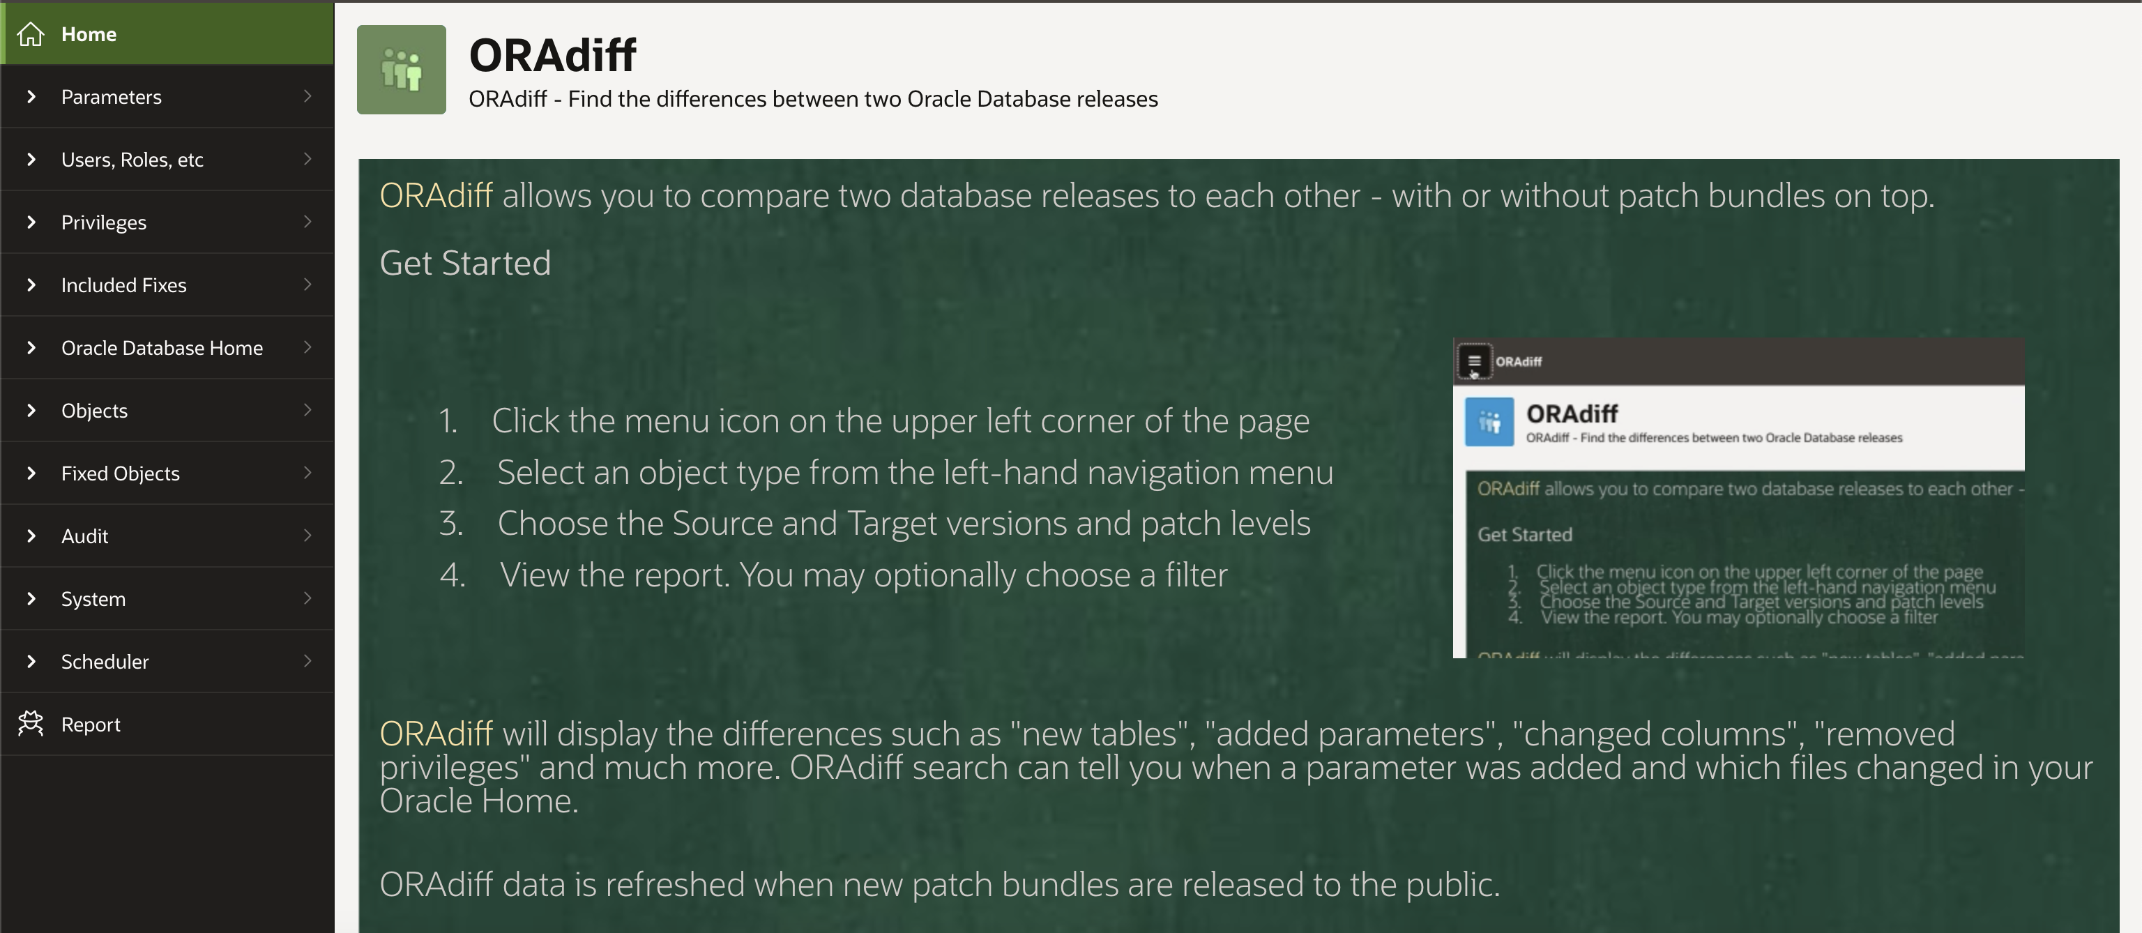Click the right arrow beside Audit

pyautogui.click(x=307, y=536)
